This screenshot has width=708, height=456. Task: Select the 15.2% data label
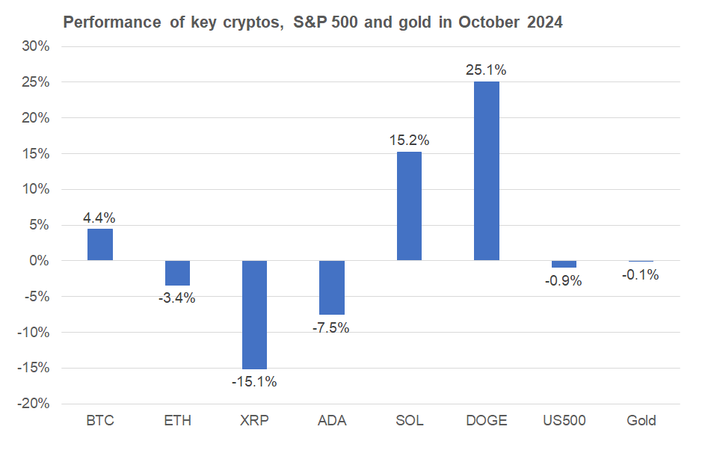(409, 141)
